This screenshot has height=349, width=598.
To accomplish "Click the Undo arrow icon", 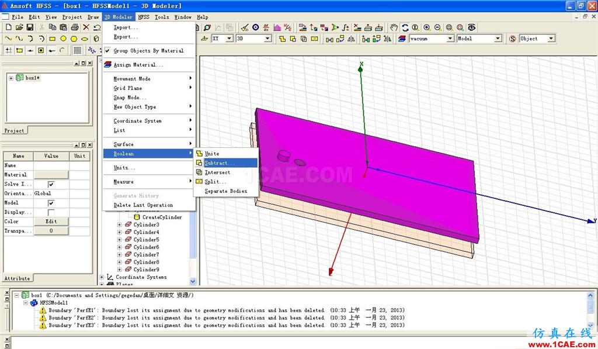I will pos(97,27).
